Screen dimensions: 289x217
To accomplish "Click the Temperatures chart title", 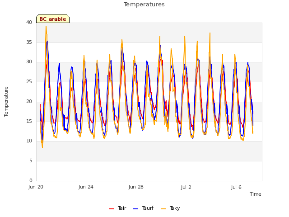I will [144, 5].
